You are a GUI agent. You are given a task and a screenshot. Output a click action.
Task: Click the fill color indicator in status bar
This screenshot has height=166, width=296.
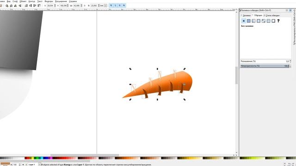pyautogui.click(x=5, y=164)
